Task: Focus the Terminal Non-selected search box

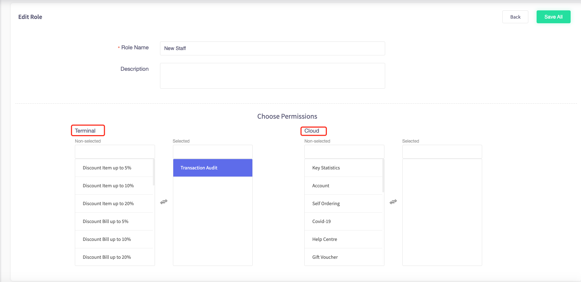Action: (x=115, y=152)
